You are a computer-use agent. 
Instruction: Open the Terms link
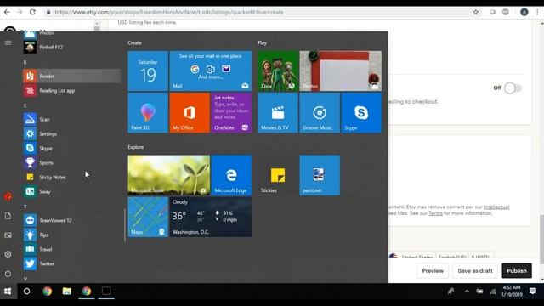click(x=435, y=213)
